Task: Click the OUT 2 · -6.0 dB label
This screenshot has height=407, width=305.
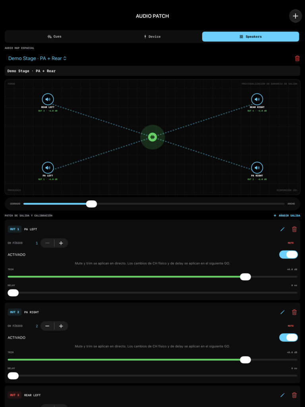Action: click(x=257, y=179)
